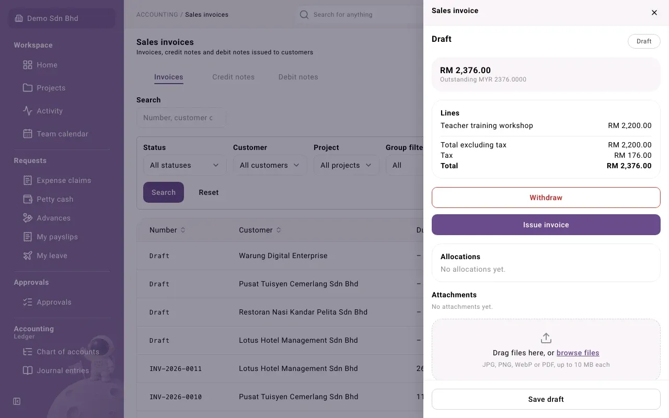
Task: Click the Demo Sdn Bhd building icon
Action: click(x=19, y=18)
